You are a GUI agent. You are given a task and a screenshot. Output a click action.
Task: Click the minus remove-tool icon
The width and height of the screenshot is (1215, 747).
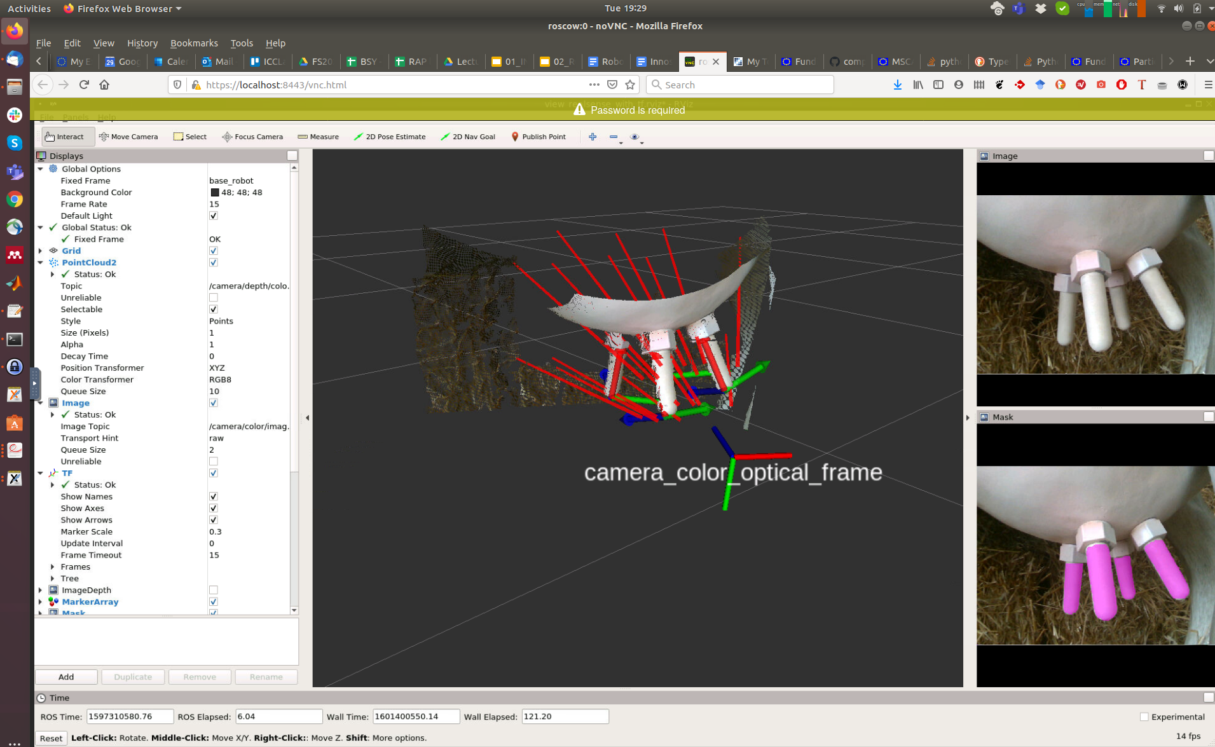click(614, 137)
